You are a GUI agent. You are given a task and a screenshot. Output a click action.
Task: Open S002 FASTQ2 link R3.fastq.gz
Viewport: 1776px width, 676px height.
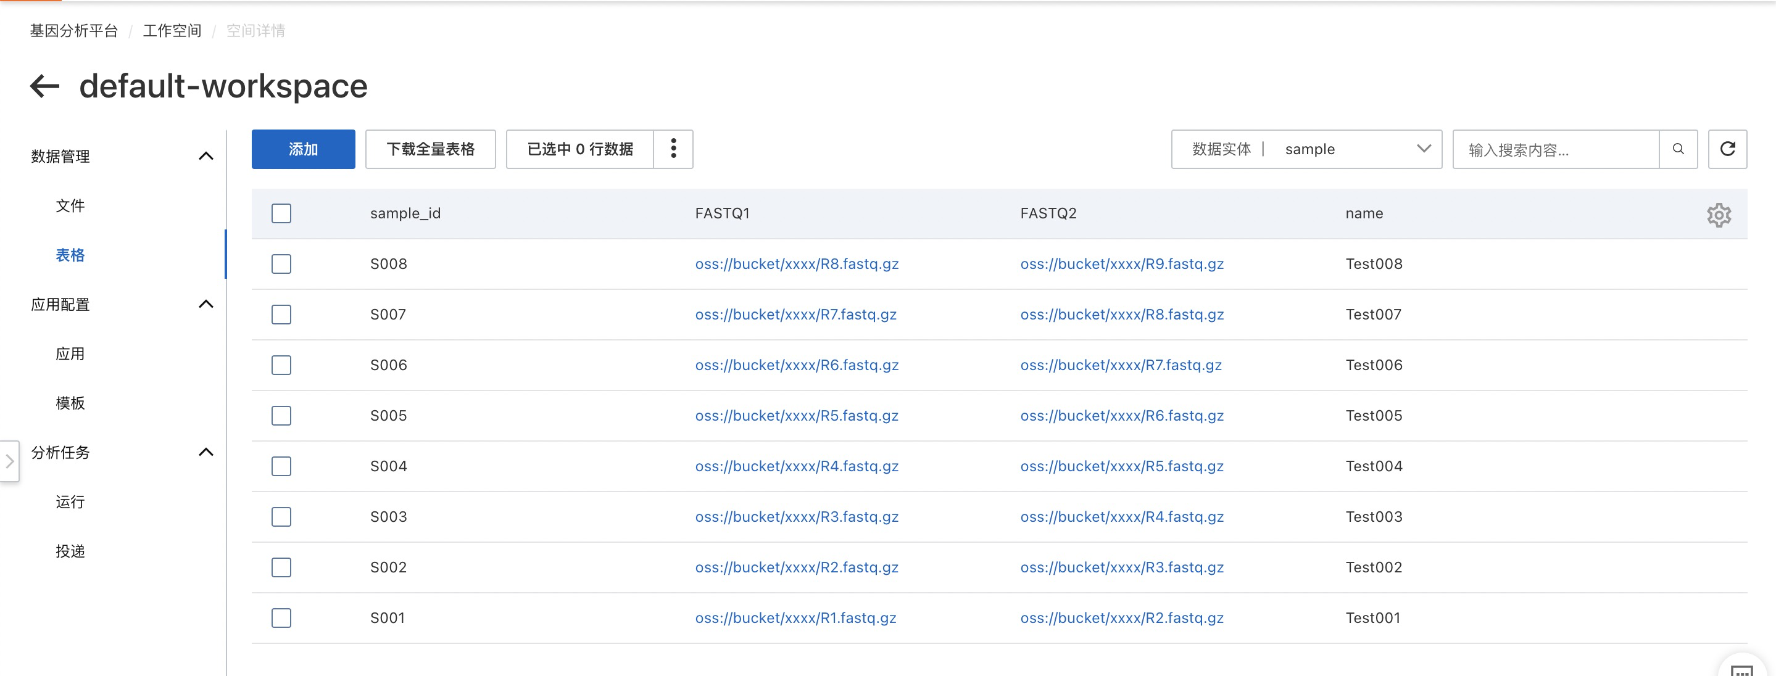1122,567
